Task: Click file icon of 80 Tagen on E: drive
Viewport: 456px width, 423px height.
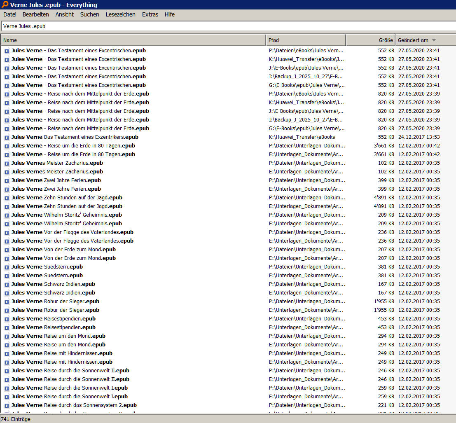Action: coord(7,155)
